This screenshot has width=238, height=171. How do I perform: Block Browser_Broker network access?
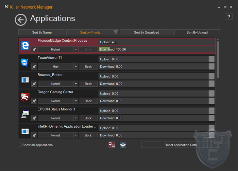(x=88, y=84)
